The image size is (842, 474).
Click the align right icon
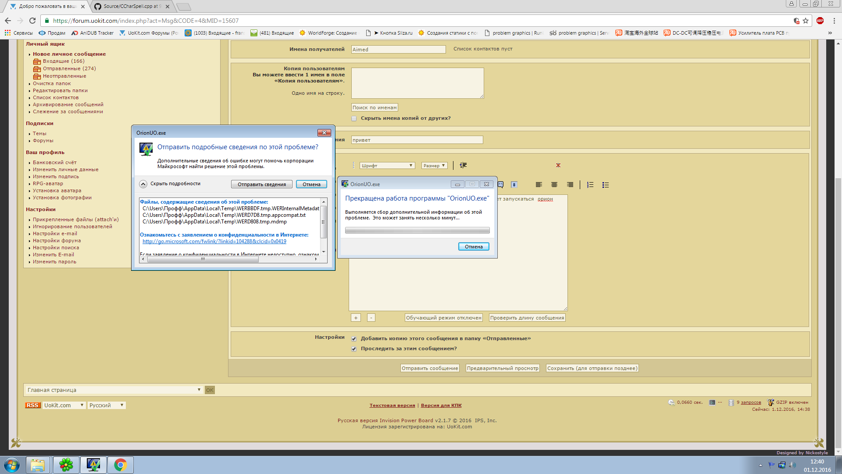click(x=570, y=185)
